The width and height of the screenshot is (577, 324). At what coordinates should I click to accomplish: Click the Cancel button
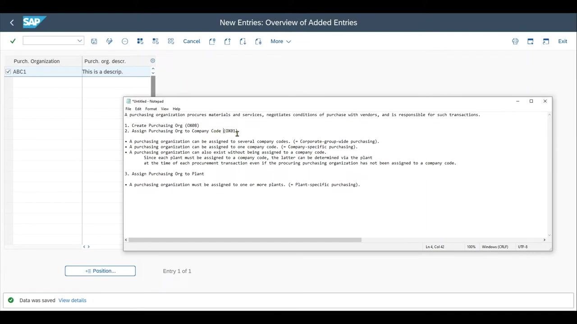(x=192, y=41)
